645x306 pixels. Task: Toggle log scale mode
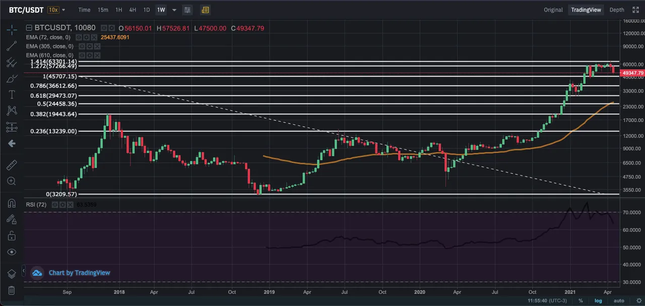[x=598, y=300]
